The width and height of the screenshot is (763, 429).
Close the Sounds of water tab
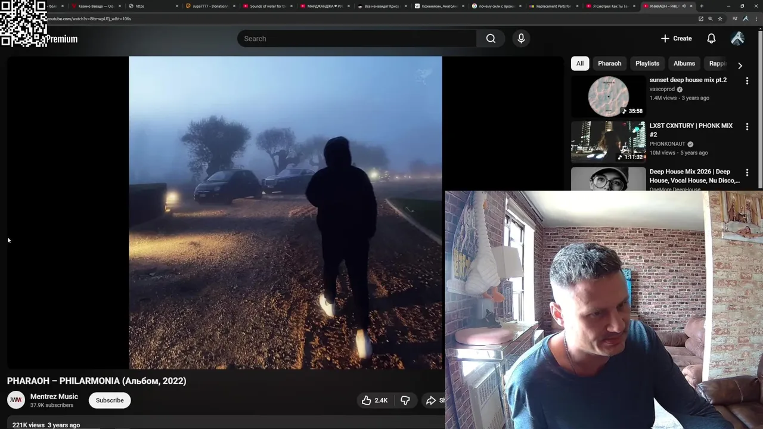(x=291, y=6)
